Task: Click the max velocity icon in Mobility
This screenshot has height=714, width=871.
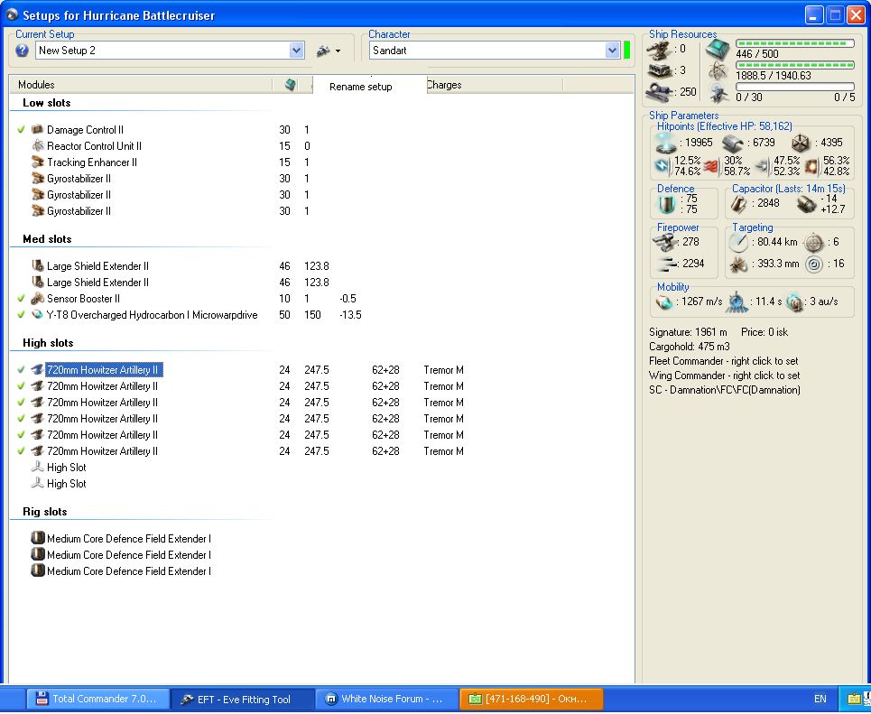Action: [x=663, y=301]
